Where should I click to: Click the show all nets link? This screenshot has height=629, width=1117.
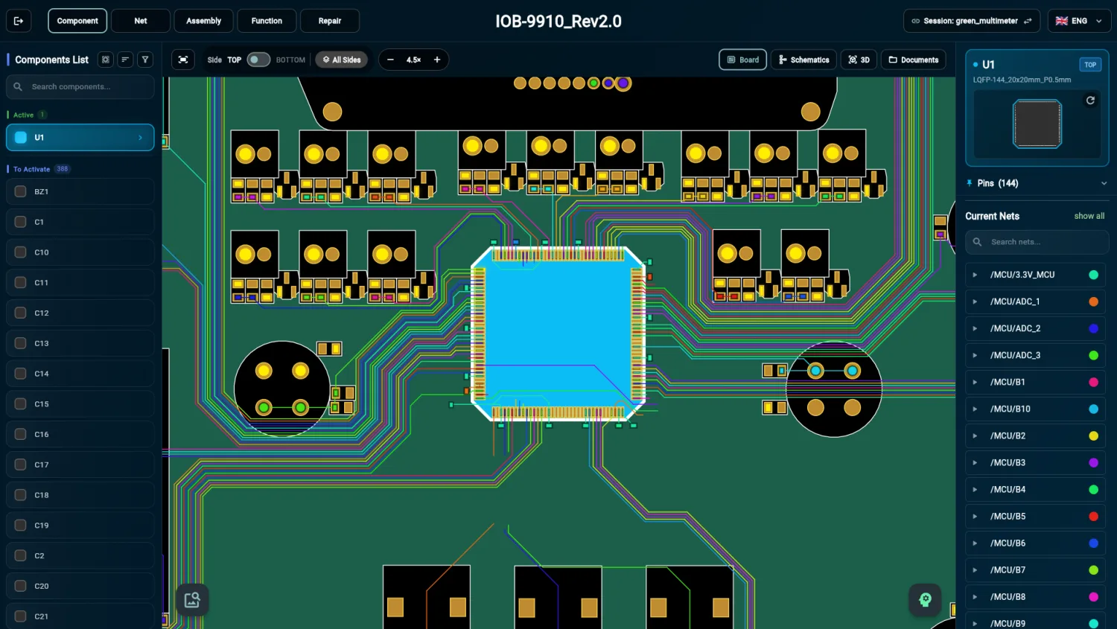(1089, 216)
